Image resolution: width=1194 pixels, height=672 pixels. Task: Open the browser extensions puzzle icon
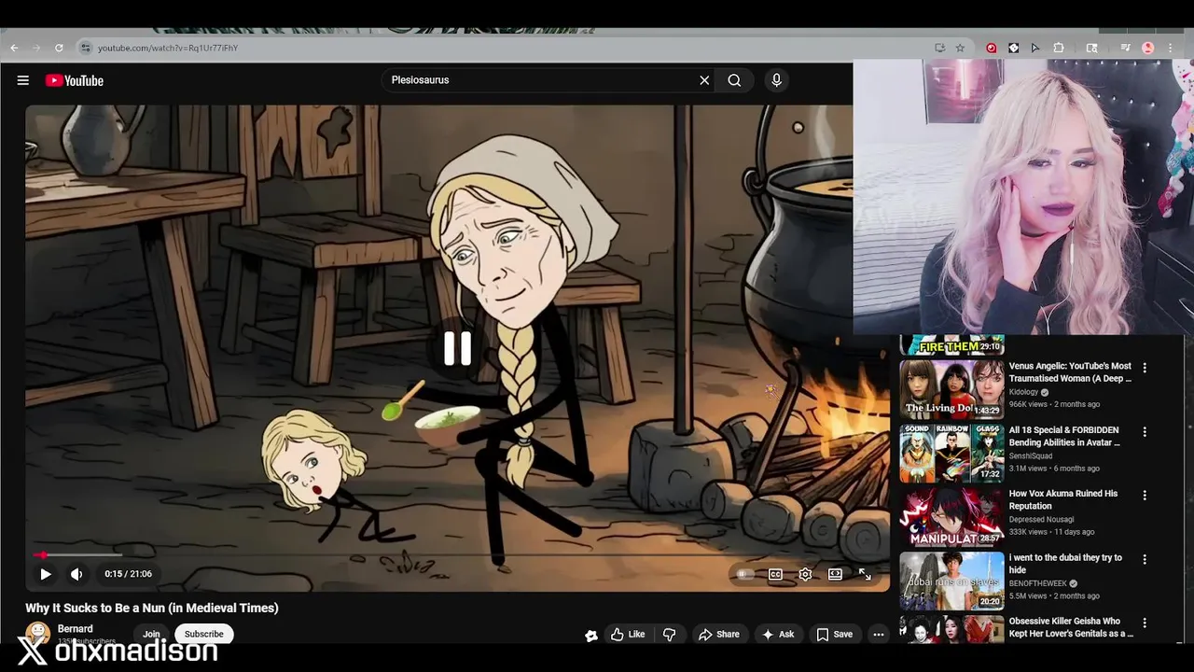[1059, 48]
